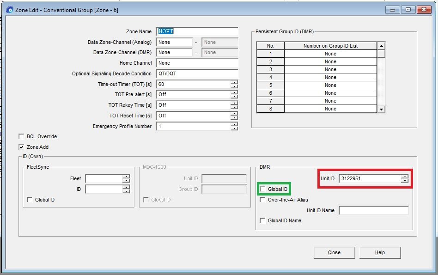Image resolution: width=438 pixels, height=275 pixels.
Task: Enable DMR Global ID checkbox
Action: tap(263, 189)
